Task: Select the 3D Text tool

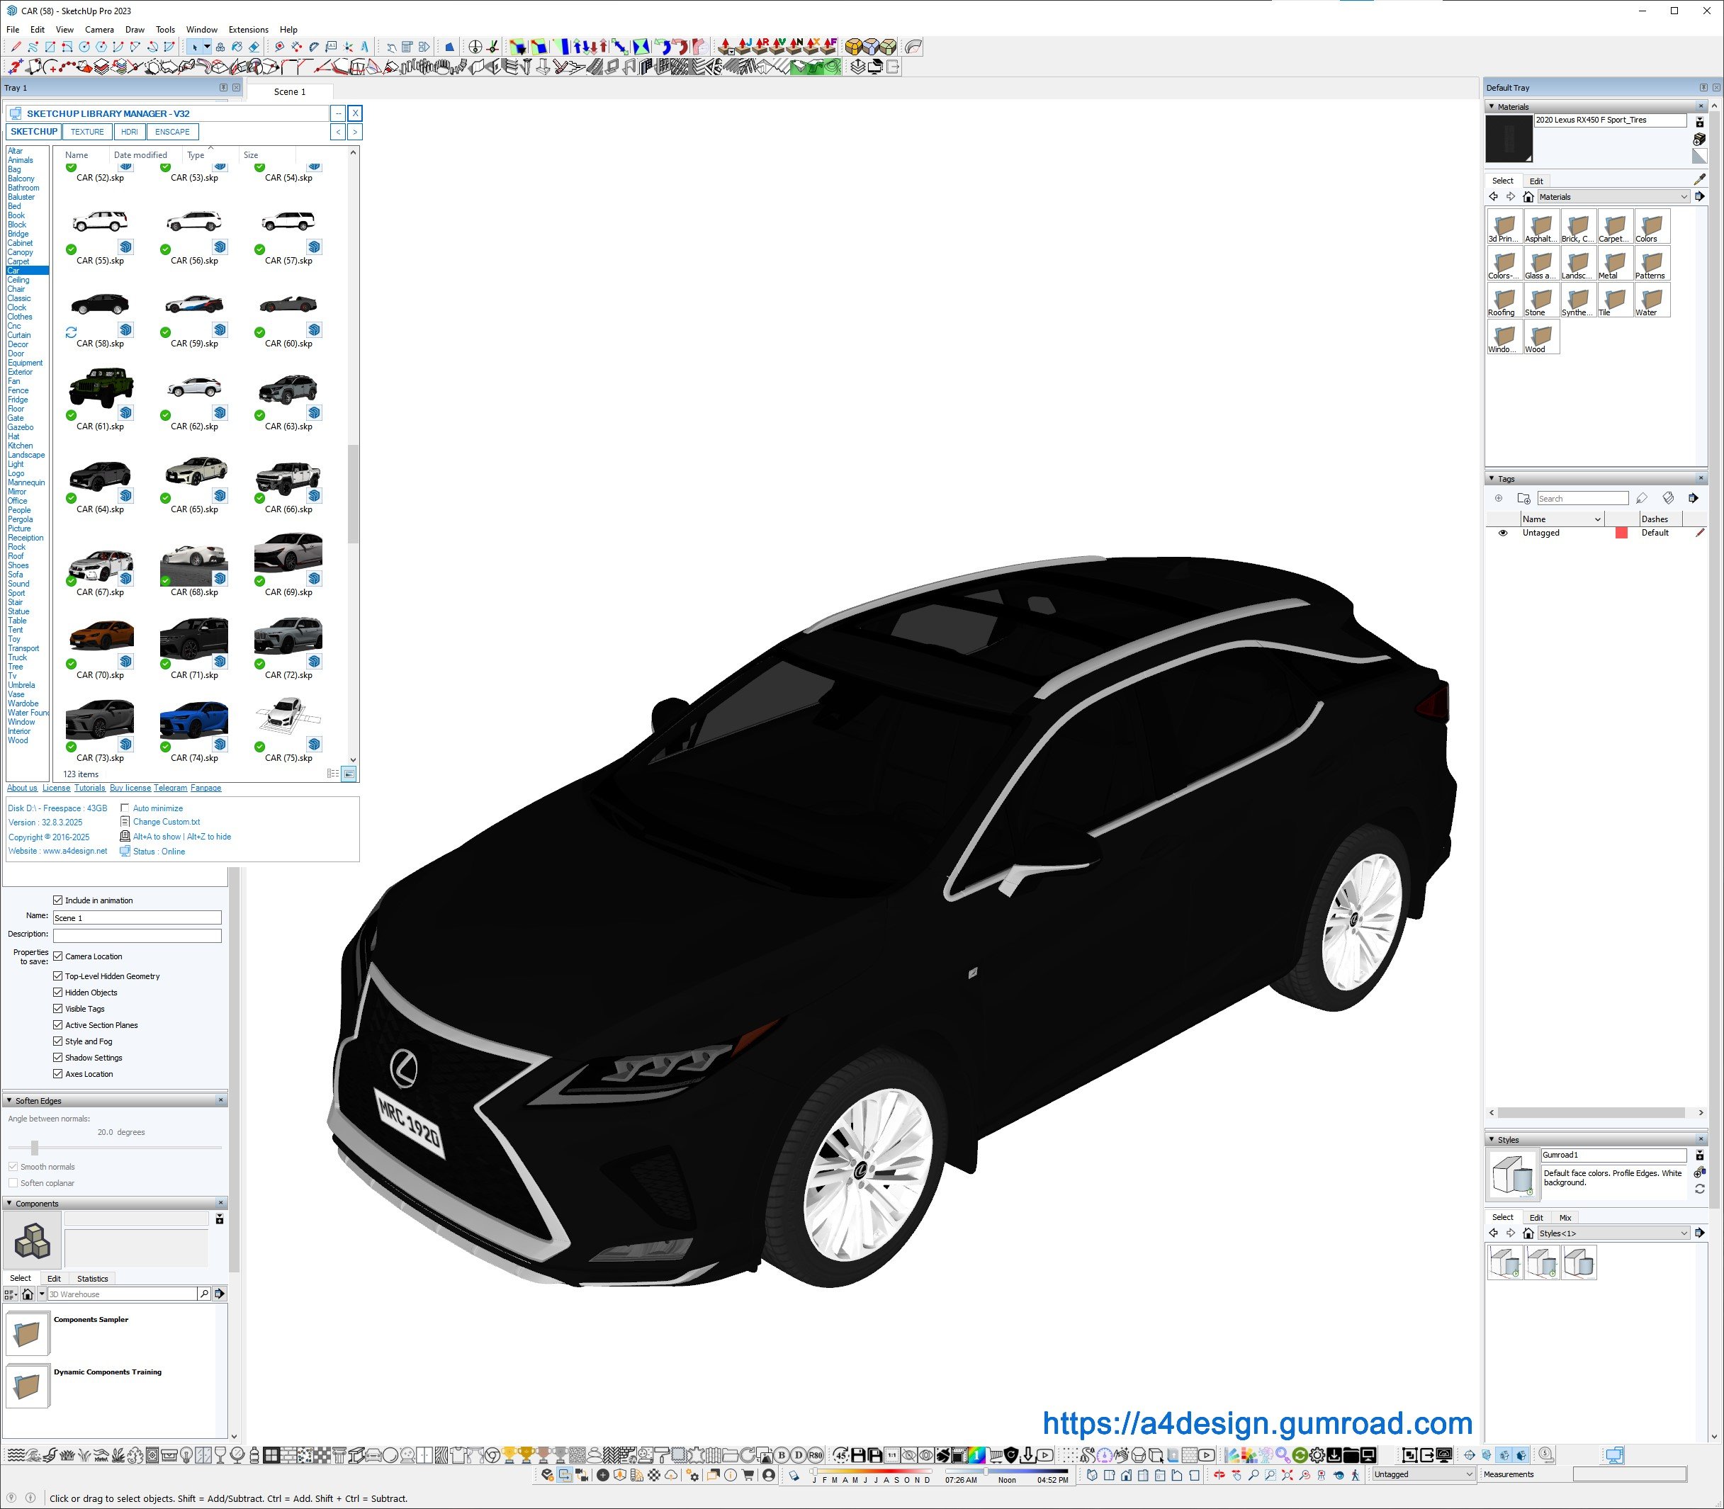Action: (x=365, y=47)
